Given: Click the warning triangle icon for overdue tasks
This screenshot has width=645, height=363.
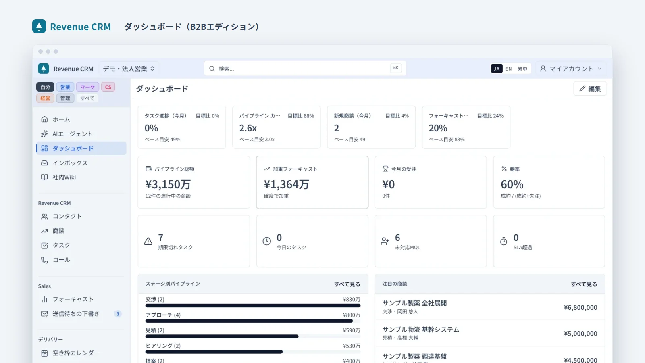Looking at the screenshot, I should click(x=148, y=241).
